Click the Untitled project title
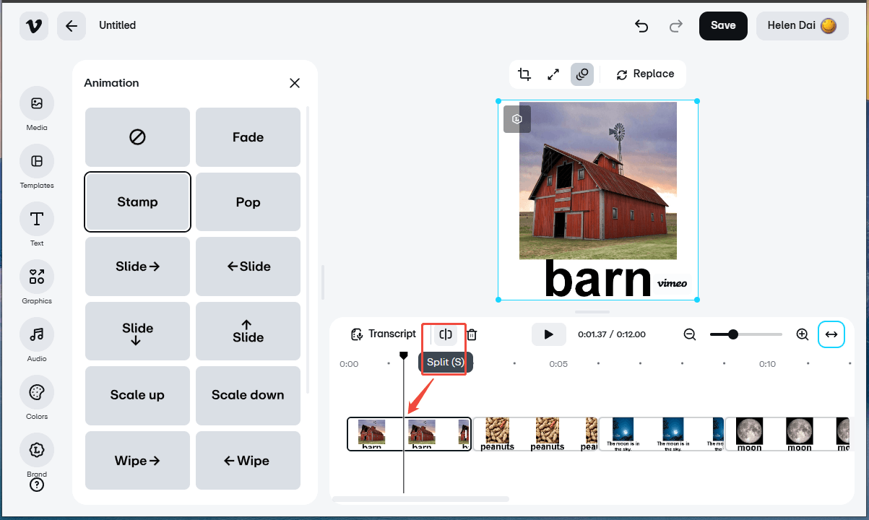The height and width of the screenshot is (520, 869). (x=117, y=25)
